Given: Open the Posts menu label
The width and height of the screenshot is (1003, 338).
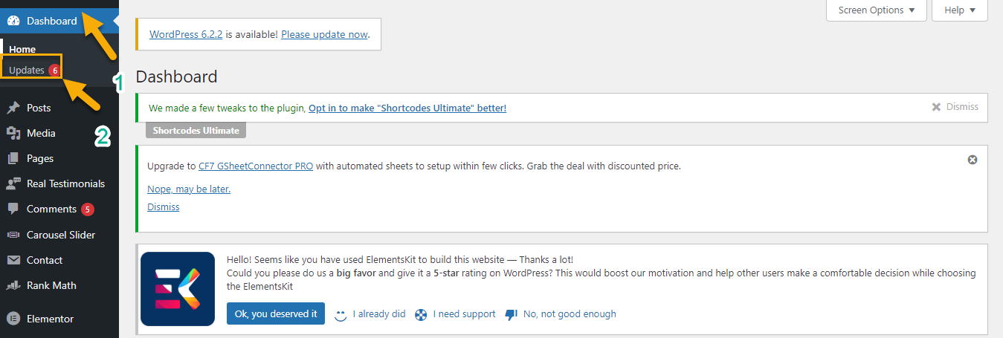Looking at the screenshot, I should [39, 108].
